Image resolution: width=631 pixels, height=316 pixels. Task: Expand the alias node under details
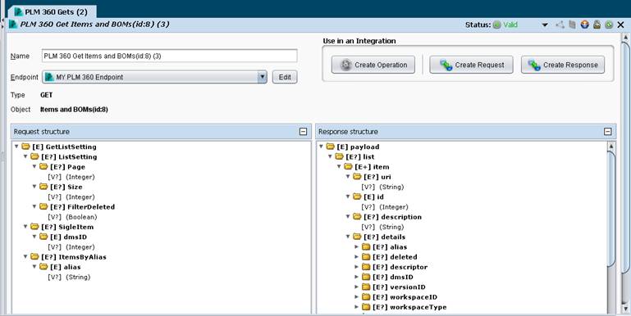tap(356, 247)
